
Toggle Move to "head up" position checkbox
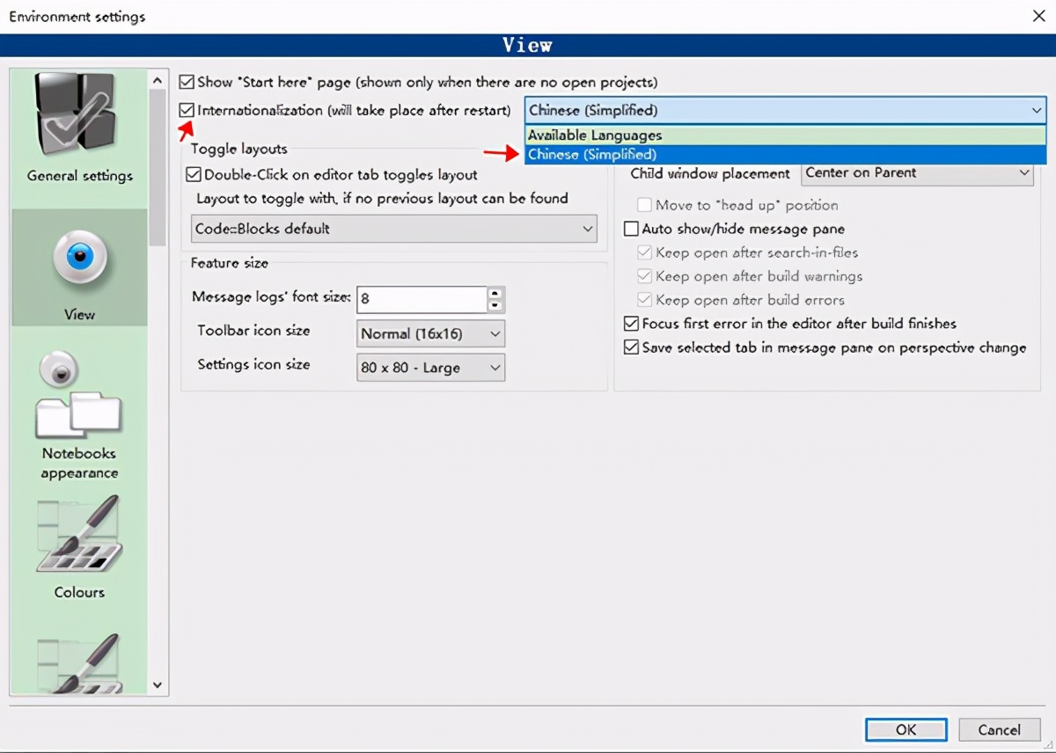[x=644, y=205]
